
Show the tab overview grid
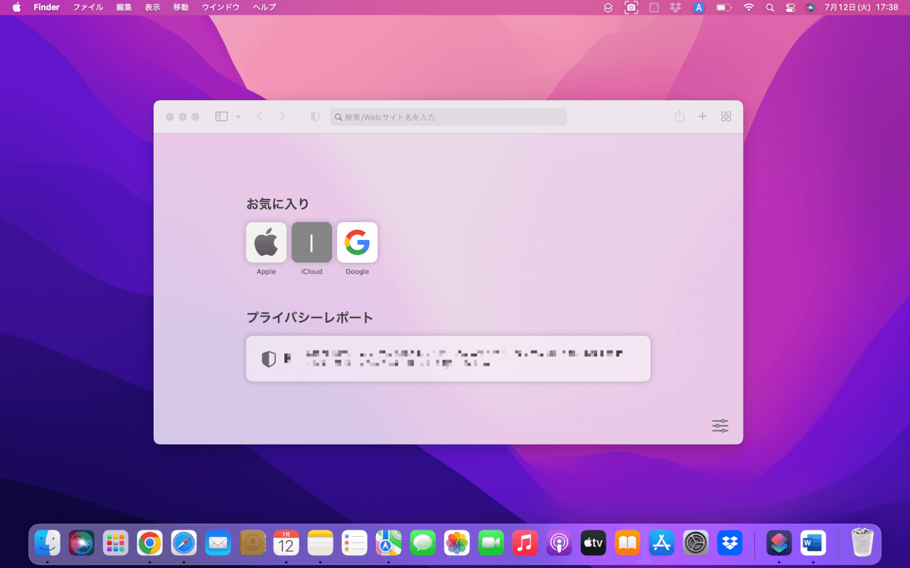(x=726, y=116)
